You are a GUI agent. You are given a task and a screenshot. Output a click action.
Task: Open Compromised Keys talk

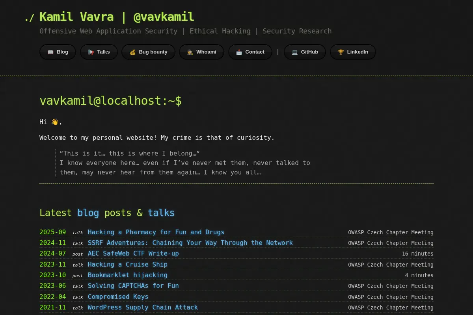[118, 296]
